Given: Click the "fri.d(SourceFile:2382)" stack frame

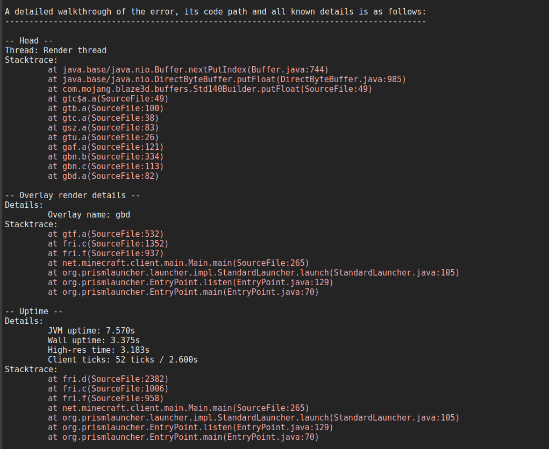Looking at the screenshot, I should [x=108, y=379].
